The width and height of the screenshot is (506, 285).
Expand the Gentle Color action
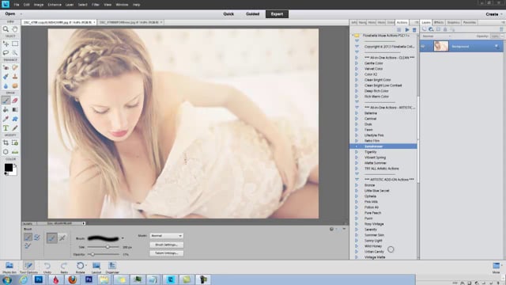357,63
